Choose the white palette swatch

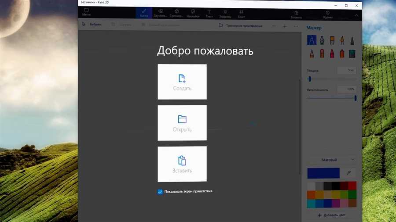pos(311,186)
